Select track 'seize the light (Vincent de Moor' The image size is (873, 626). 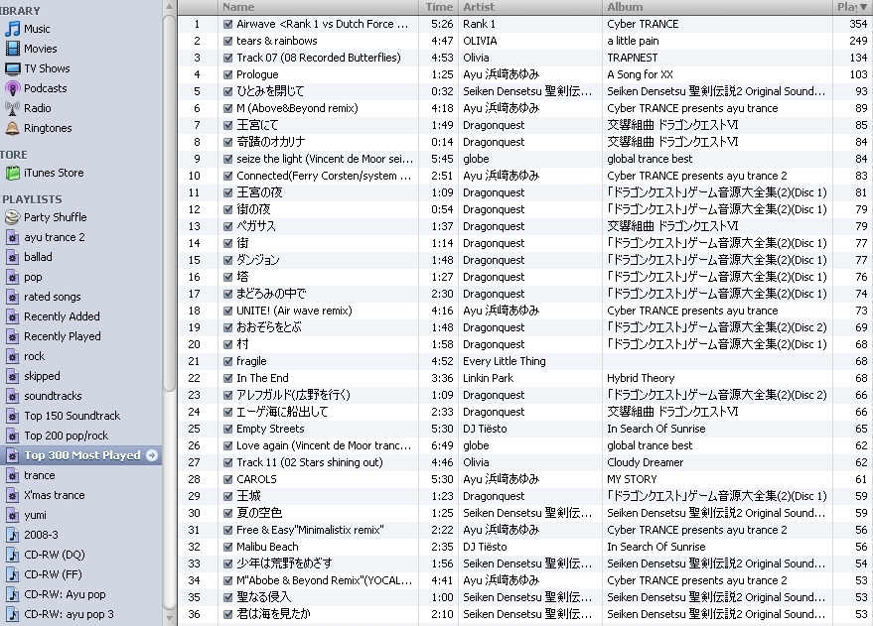[x=325, y=159]
